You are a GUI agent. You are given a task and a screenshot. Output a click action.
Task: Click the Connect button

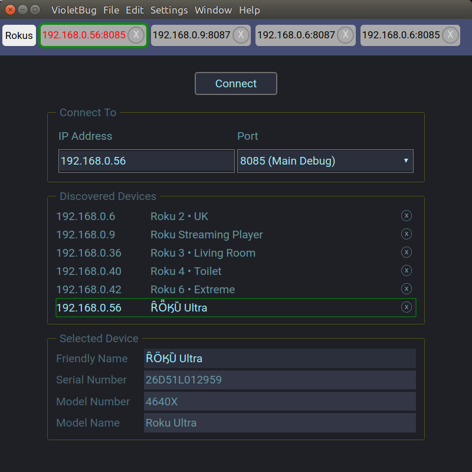(x=235, y=83)
